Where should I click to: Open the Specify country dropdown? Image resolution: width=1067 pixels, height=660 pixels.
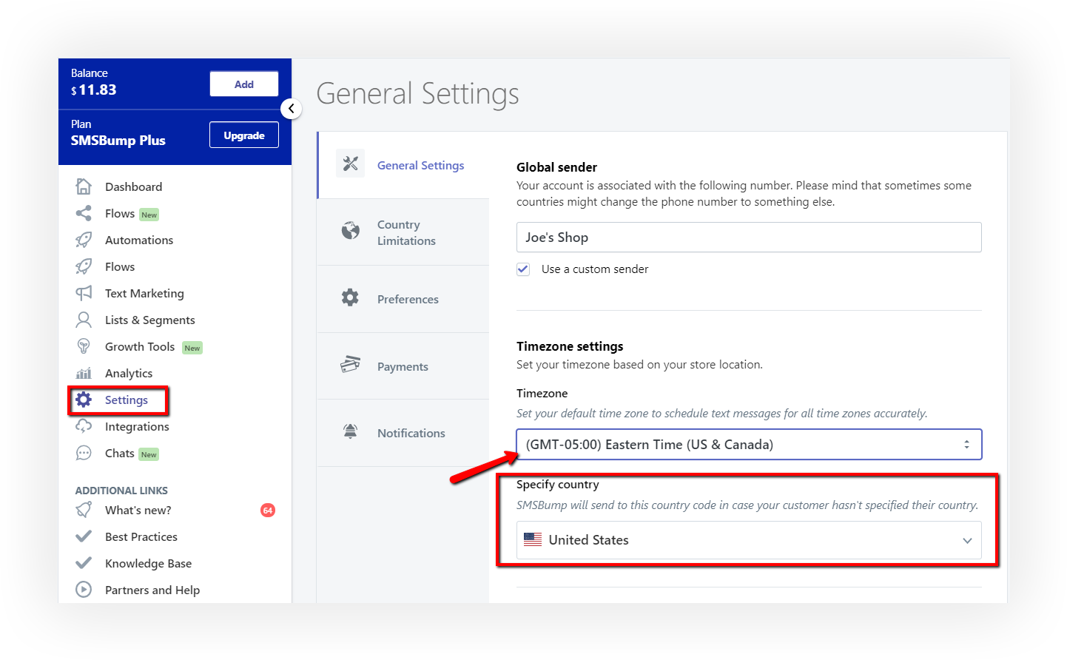[749, 540]
